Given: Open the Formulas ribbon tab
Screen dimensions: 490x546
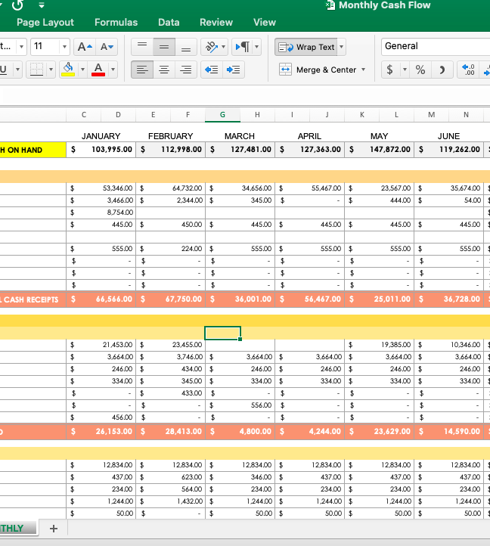Looking at the screenshot, I should [116, 23].
